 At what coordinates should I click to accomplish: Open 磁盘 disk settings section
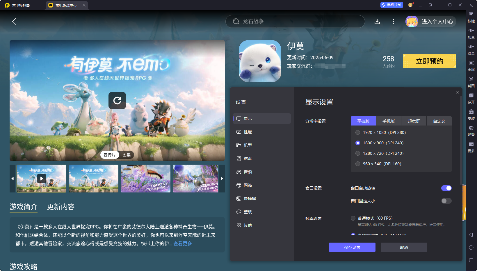click(x=262, y=159)
